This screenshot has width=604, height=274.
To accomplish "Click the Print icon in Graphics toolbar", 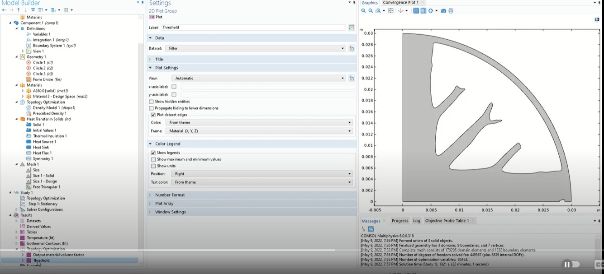I will [x=451, y=11].
